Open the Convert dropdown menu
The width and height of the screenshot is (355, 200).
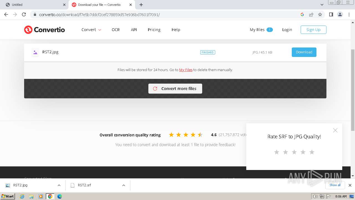click(91, 30)
